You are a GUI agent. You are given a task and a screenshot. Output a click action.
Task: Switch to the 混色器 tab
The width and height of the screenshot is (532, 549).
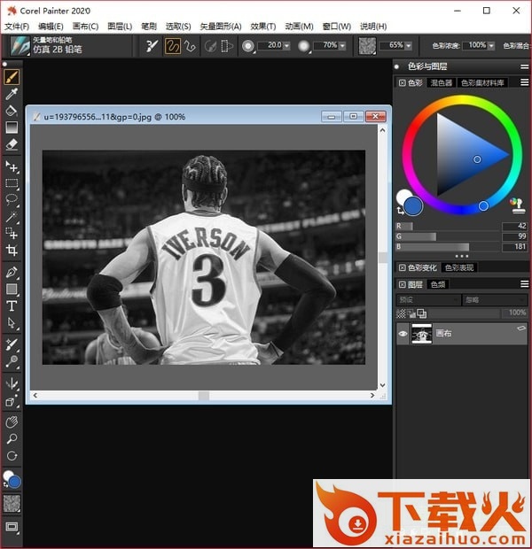coord(441,82)
